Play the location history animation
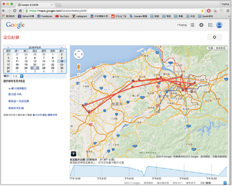232x186 pixels. point(74,154)
